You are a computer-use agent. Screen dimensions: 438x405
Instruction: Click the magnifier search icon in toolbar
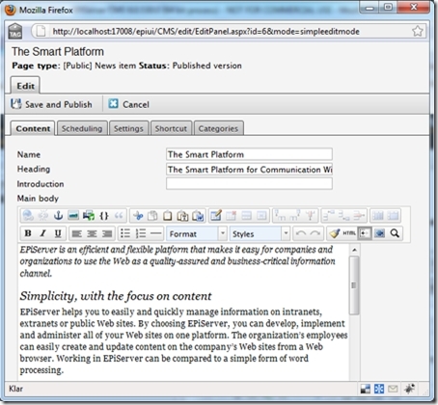point(395,233)
